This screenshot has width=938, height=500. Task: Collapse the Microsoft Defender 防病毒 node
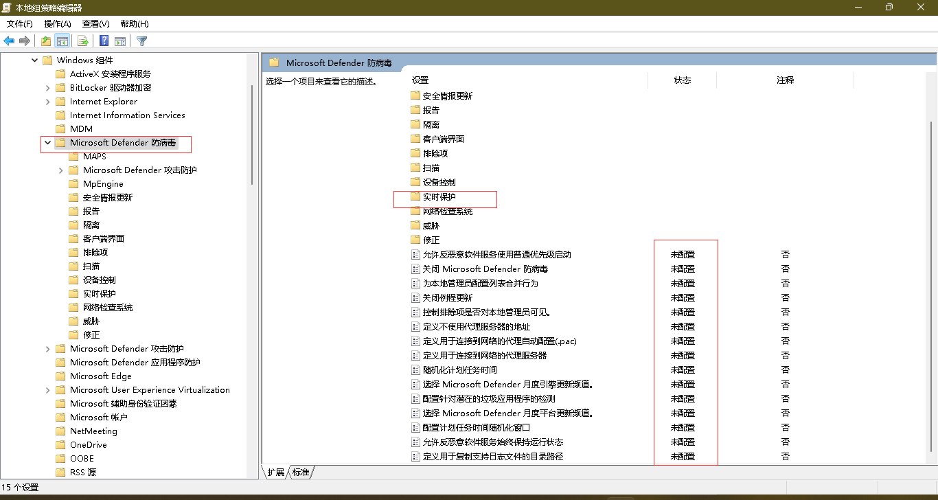(x=47, y=143)
